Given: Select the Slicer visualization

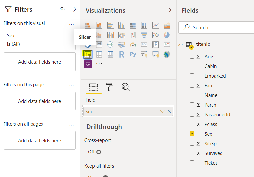Looking at the screenshot, I should click(x=88, y=54).
